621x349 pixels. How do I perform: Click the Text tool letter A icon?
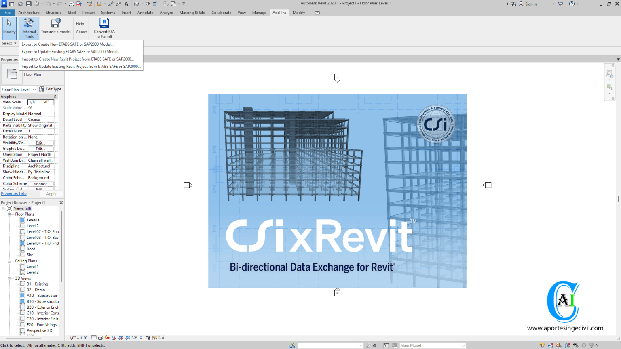point(126,4)
